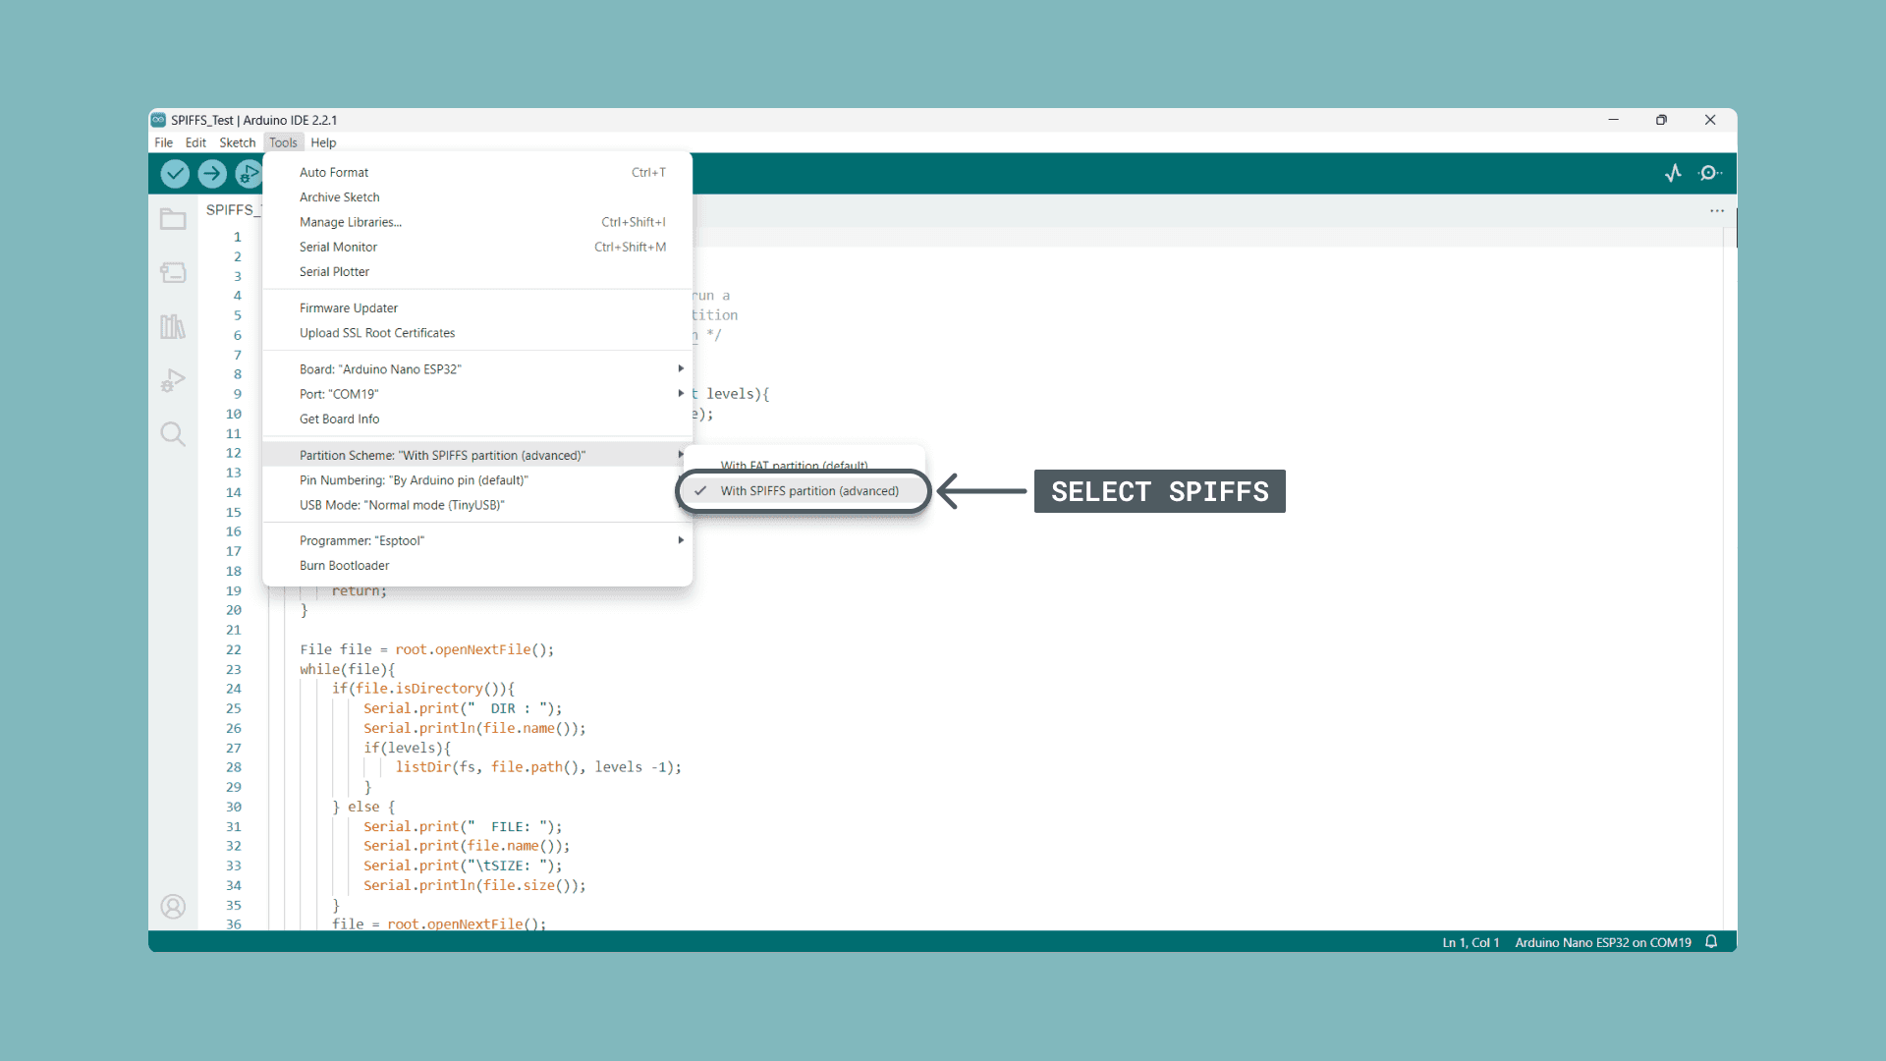
Task: Click the Upload arrow toolbar icon
Action: point(211,174)
